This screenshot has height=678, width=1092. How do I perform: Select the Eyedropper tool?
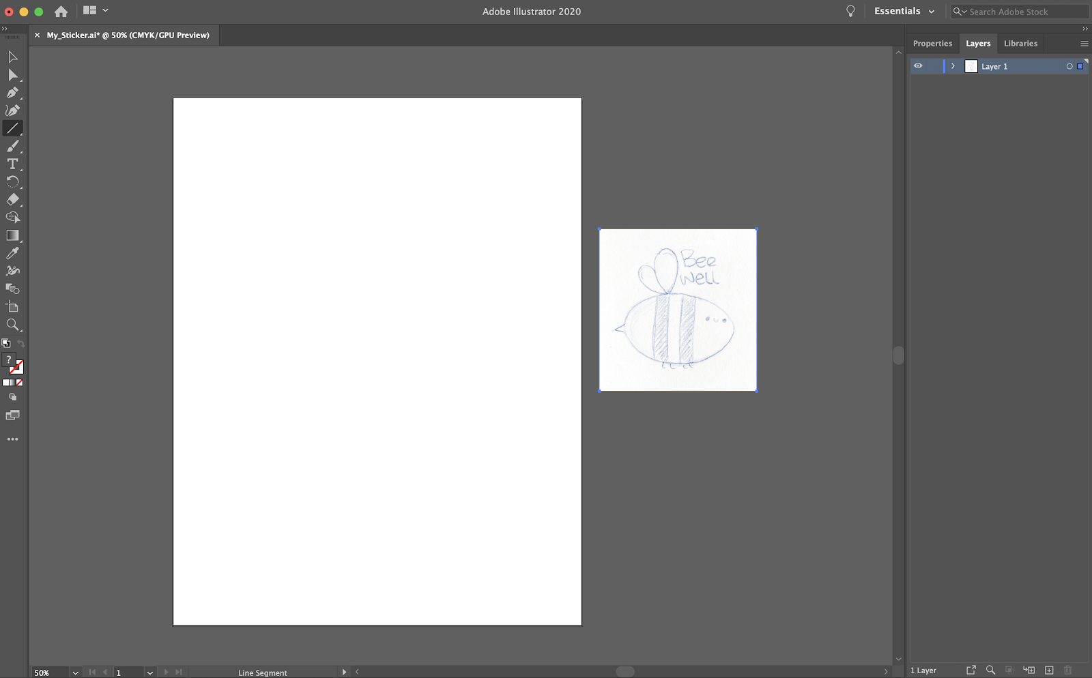coord(12,252)
